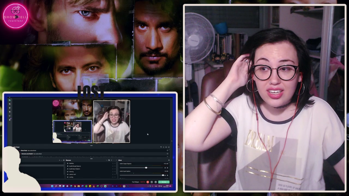This screenshot has height=196, width=349.
Task: Click the red REC recording button
Action: coord(148,182)
